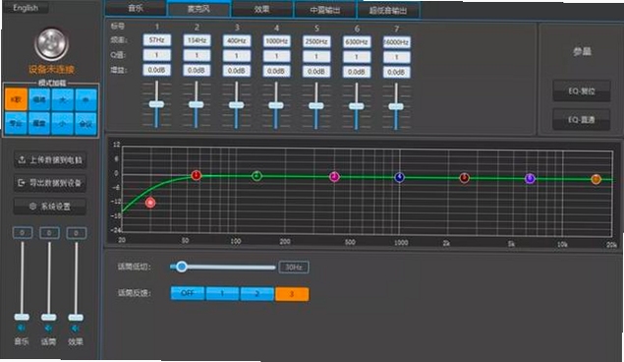Click the 2500Hz frequency field
Screen dimensions: 624x362
click(316, 42)
